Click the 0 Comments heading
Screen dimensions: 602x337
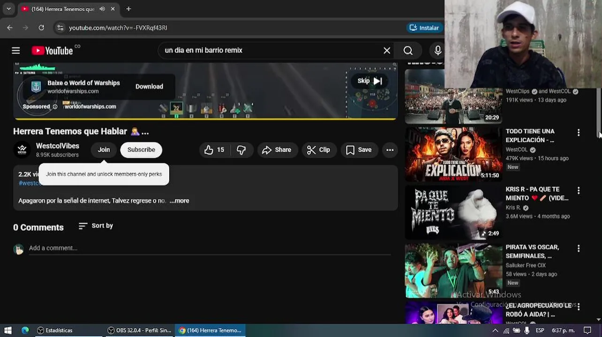[x=38, y=227]
